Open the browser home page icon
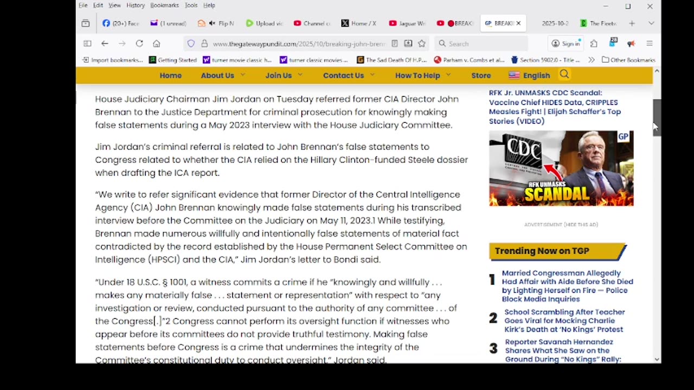The height and width of the screenshot is (390, 694). (x=156, y=43)
